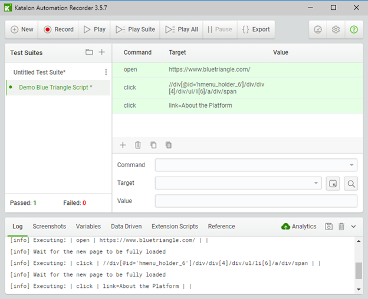Viewport: 368px width, 299px height.
Task: Click inside the Value input field
Action: [x=256, y=201]
